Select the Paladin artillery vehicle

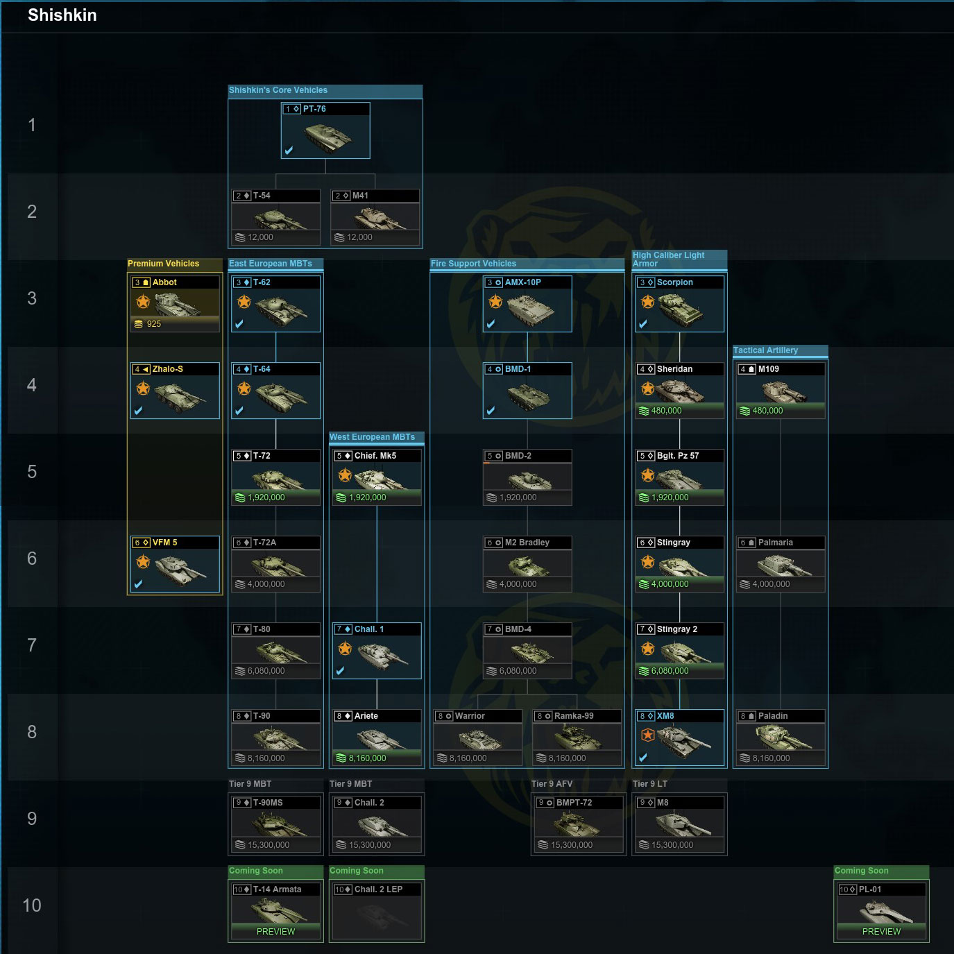tap(781, 738)
